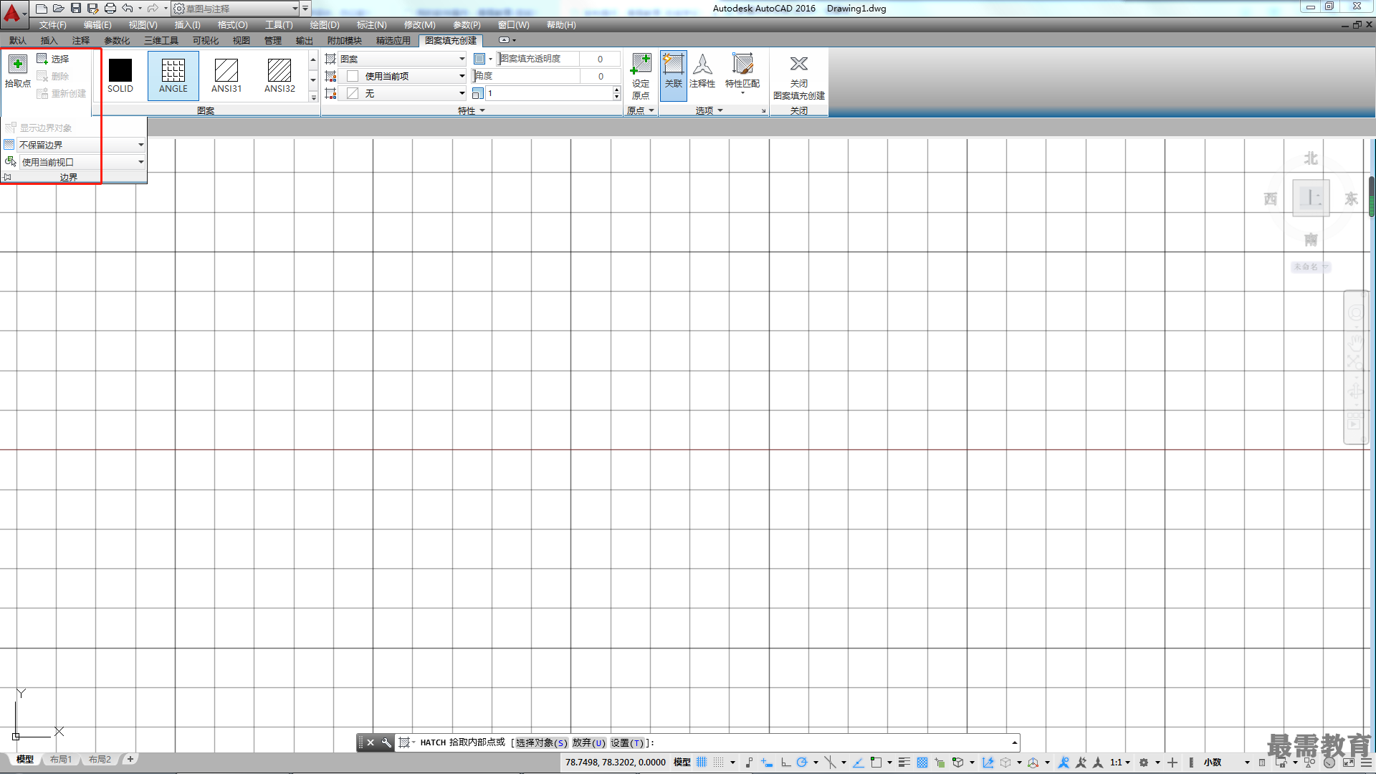Expand the 选项 panel title arrow

click(720, 110)
